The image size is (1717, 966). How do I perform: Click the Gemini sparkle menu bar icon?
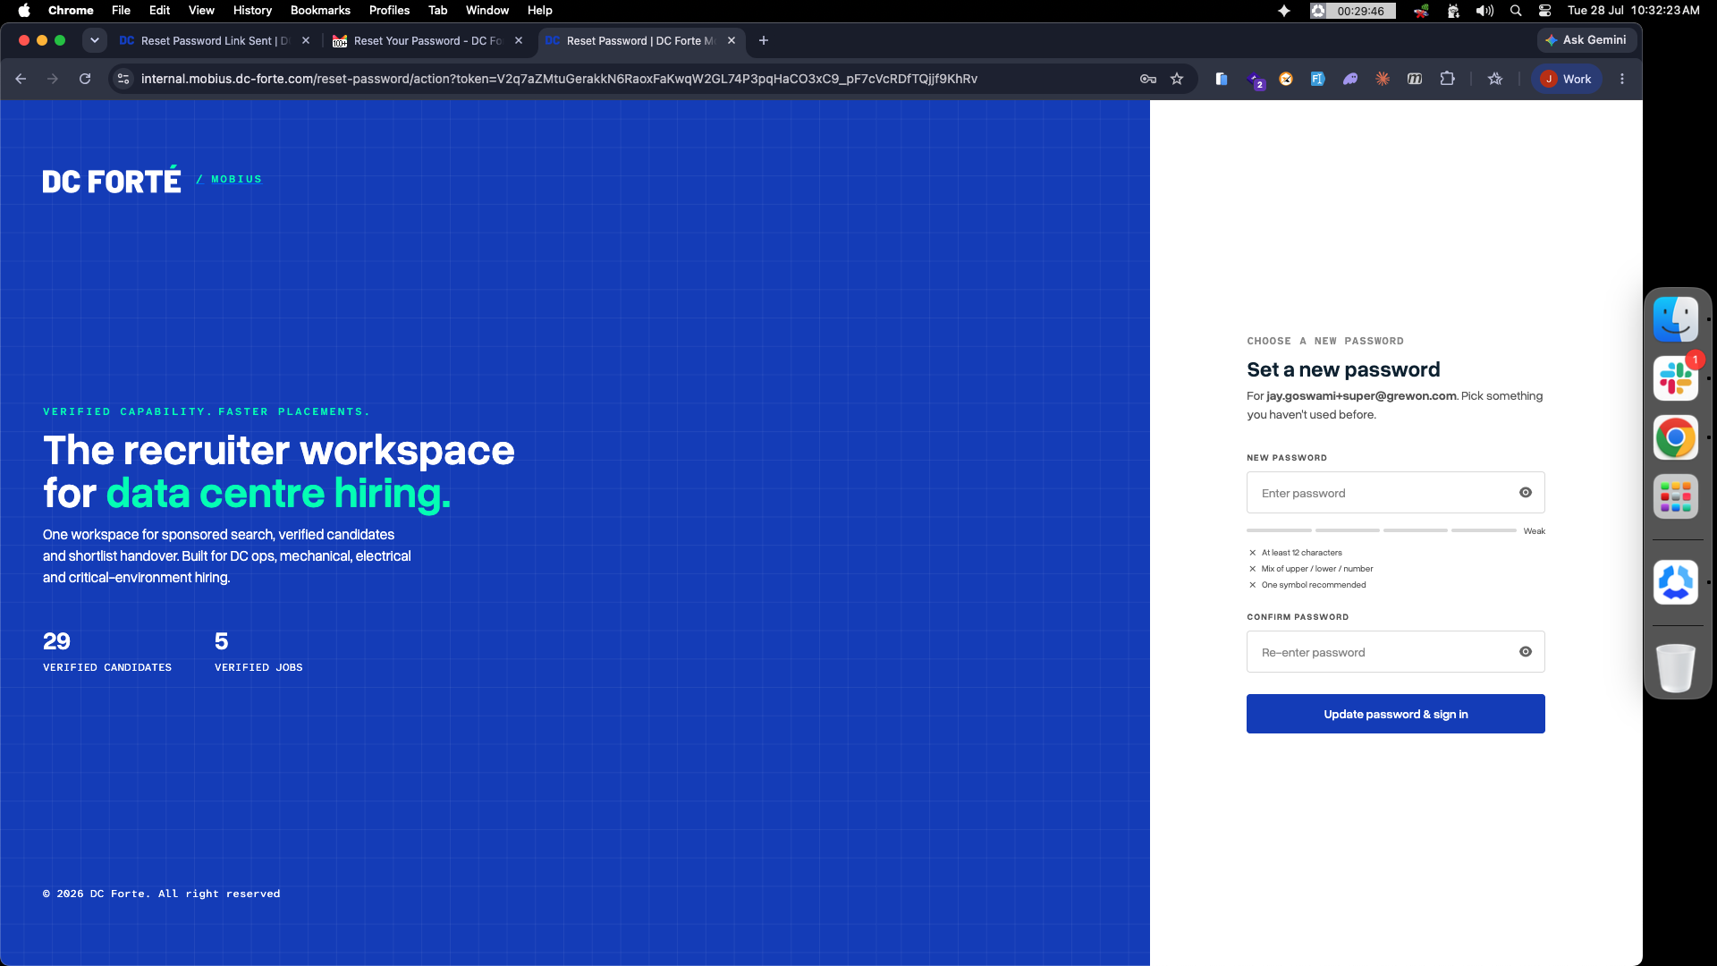coord(1284,11)
